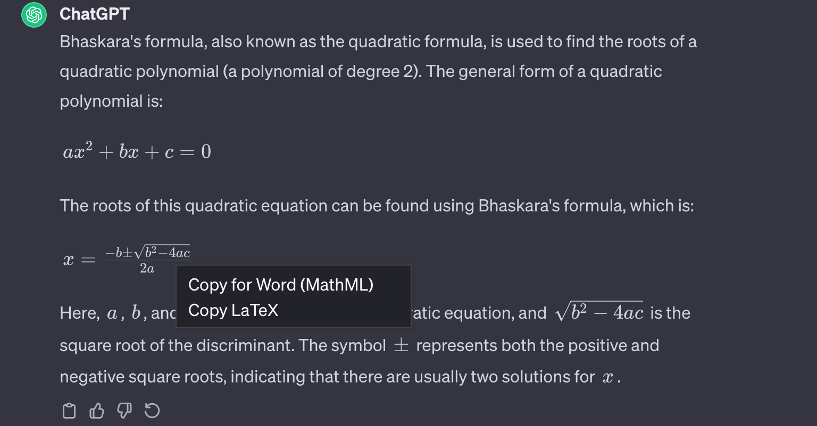817x426 pixels.
Task: Click the inline variable b after "Here,"
Action: (136, 313)
